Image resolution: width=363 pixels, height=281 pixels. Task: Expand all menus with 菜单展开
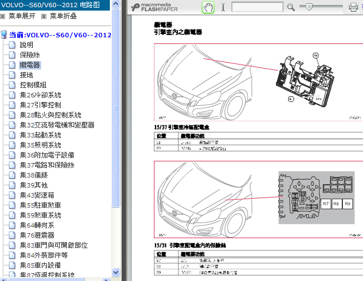point(22,16)
